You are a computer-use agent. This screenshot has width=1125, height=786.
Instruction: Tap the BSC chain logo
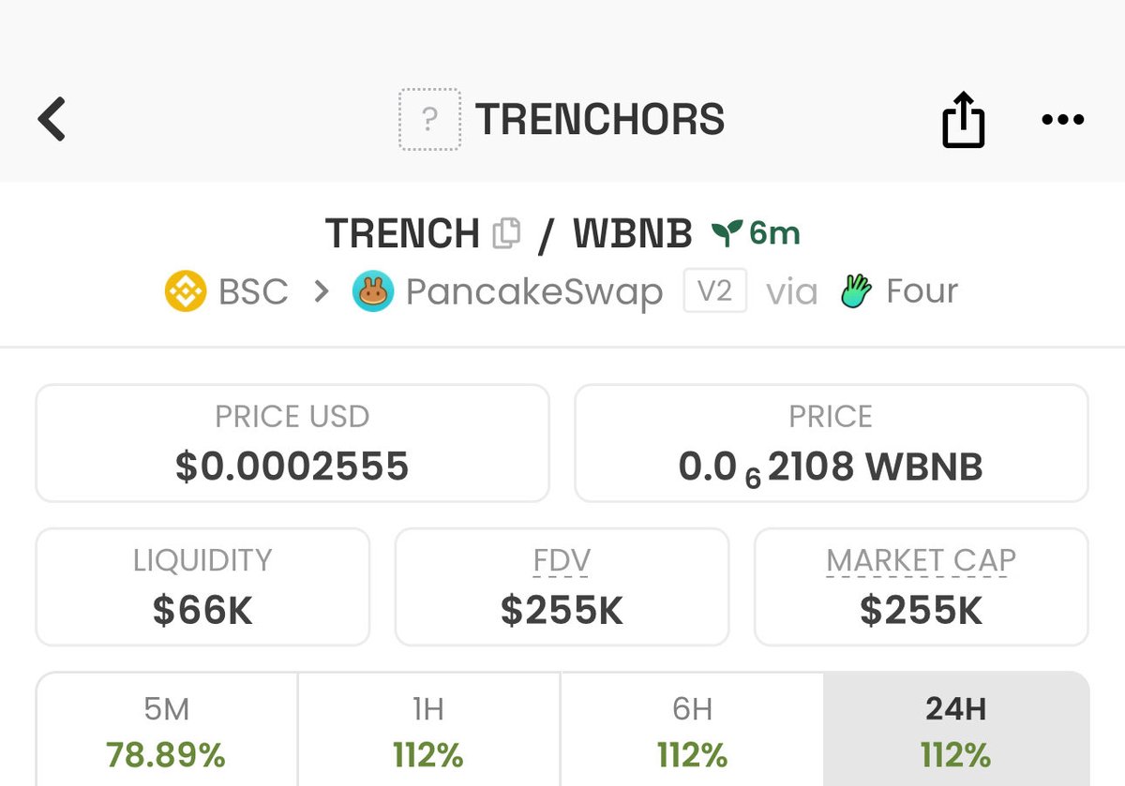click(x=185, y=291)
